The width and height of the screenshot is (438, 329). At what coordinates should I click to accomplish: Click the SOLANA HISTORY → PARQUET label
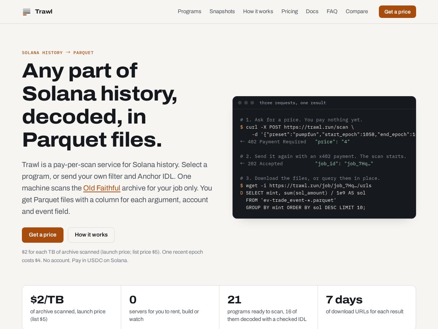tap(58, 53)
